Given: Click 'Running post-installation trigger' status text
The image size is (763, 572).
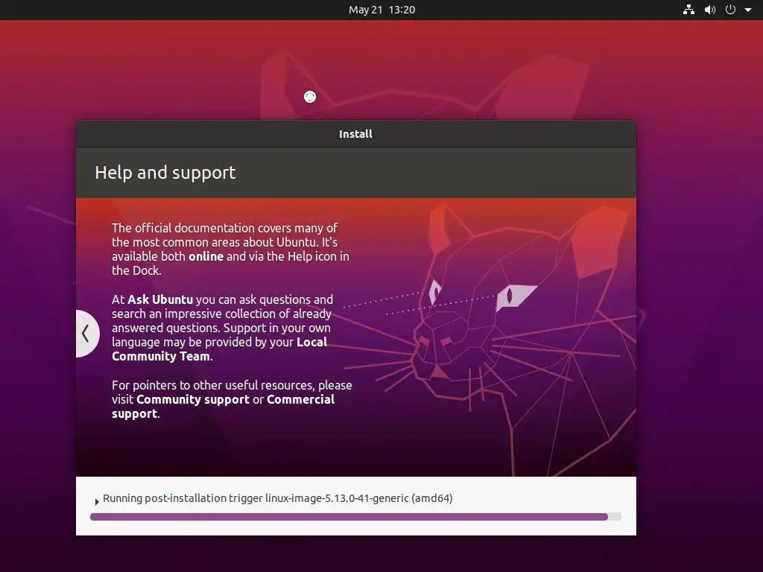Looking at the screenshot, I should click(x=277, y=498).
